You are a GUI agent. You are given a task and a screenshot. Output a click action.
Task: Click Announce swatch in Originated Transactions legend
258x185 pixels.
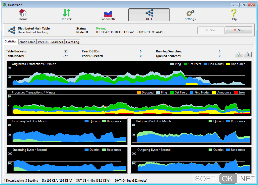228,64
